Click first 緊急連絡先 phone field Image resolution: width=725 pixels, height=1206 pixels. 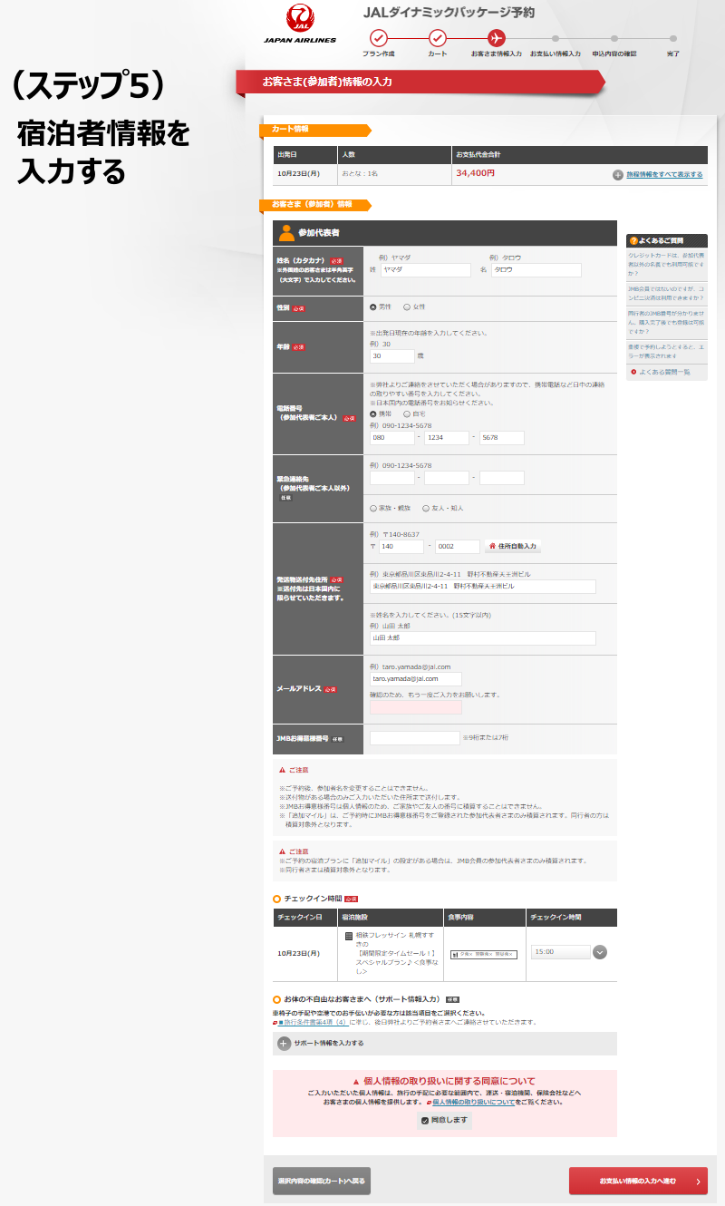pos(391,478)
